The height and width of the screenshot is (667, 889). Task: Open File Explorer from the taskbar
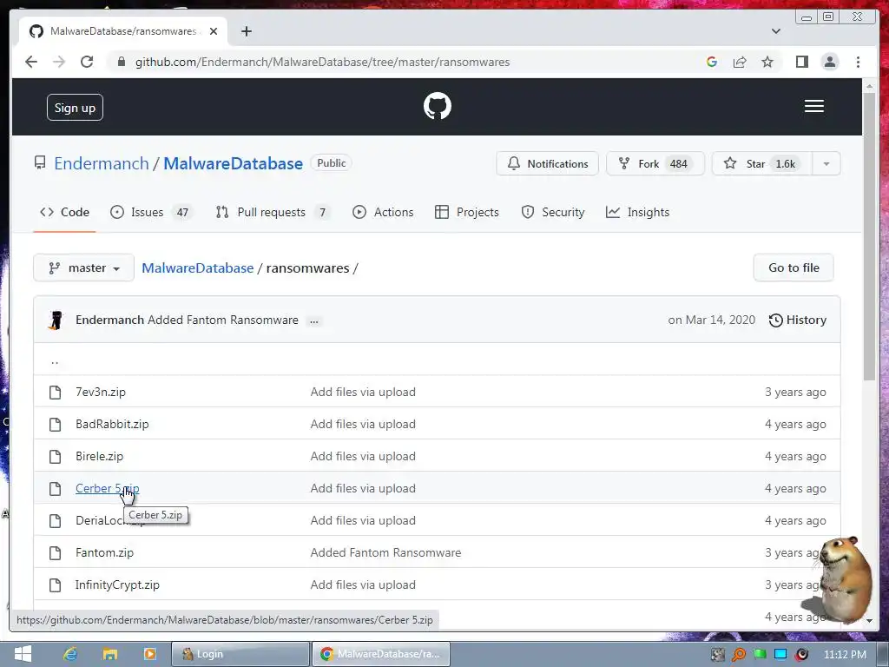tap(110, 654)
